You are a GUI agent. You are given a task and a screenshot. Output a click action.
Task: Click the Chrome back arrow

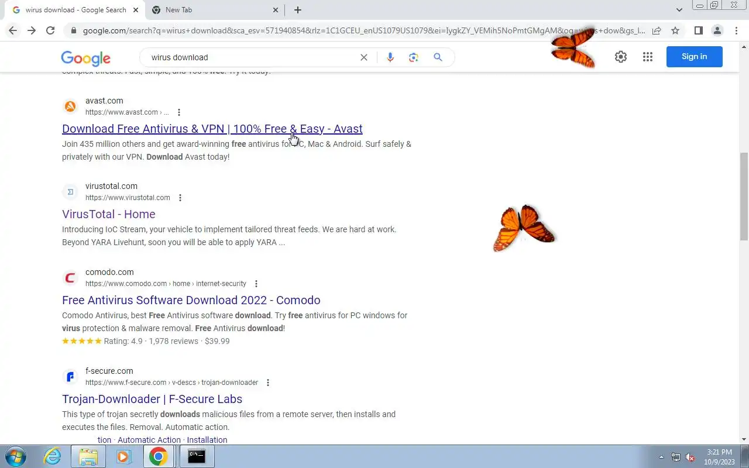pos(13,30)
